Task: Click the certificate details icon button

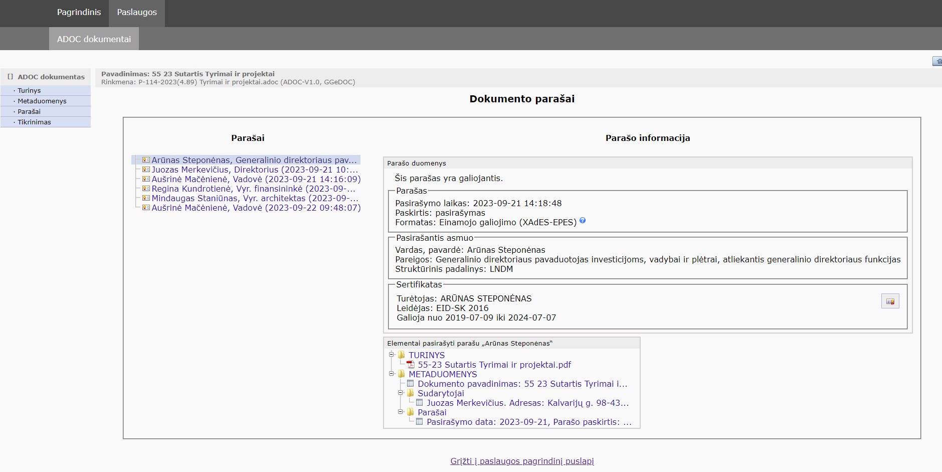Action: [890, 301]
